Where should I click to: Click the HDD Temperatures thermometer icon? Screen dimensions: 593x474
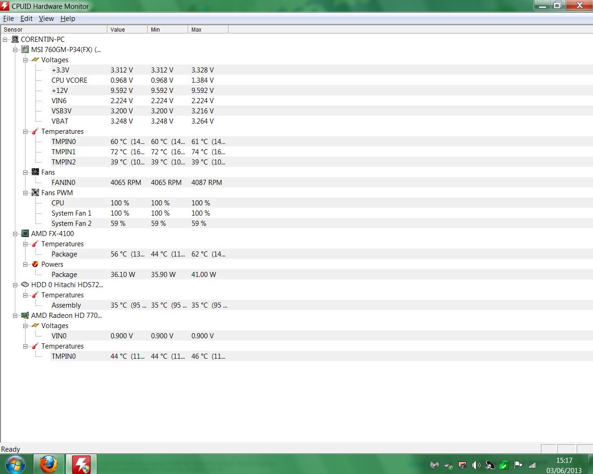point(35,295)
